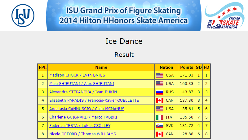Open Nicole ORFORD / Thomas WILLIAMS link

point(82,134)
